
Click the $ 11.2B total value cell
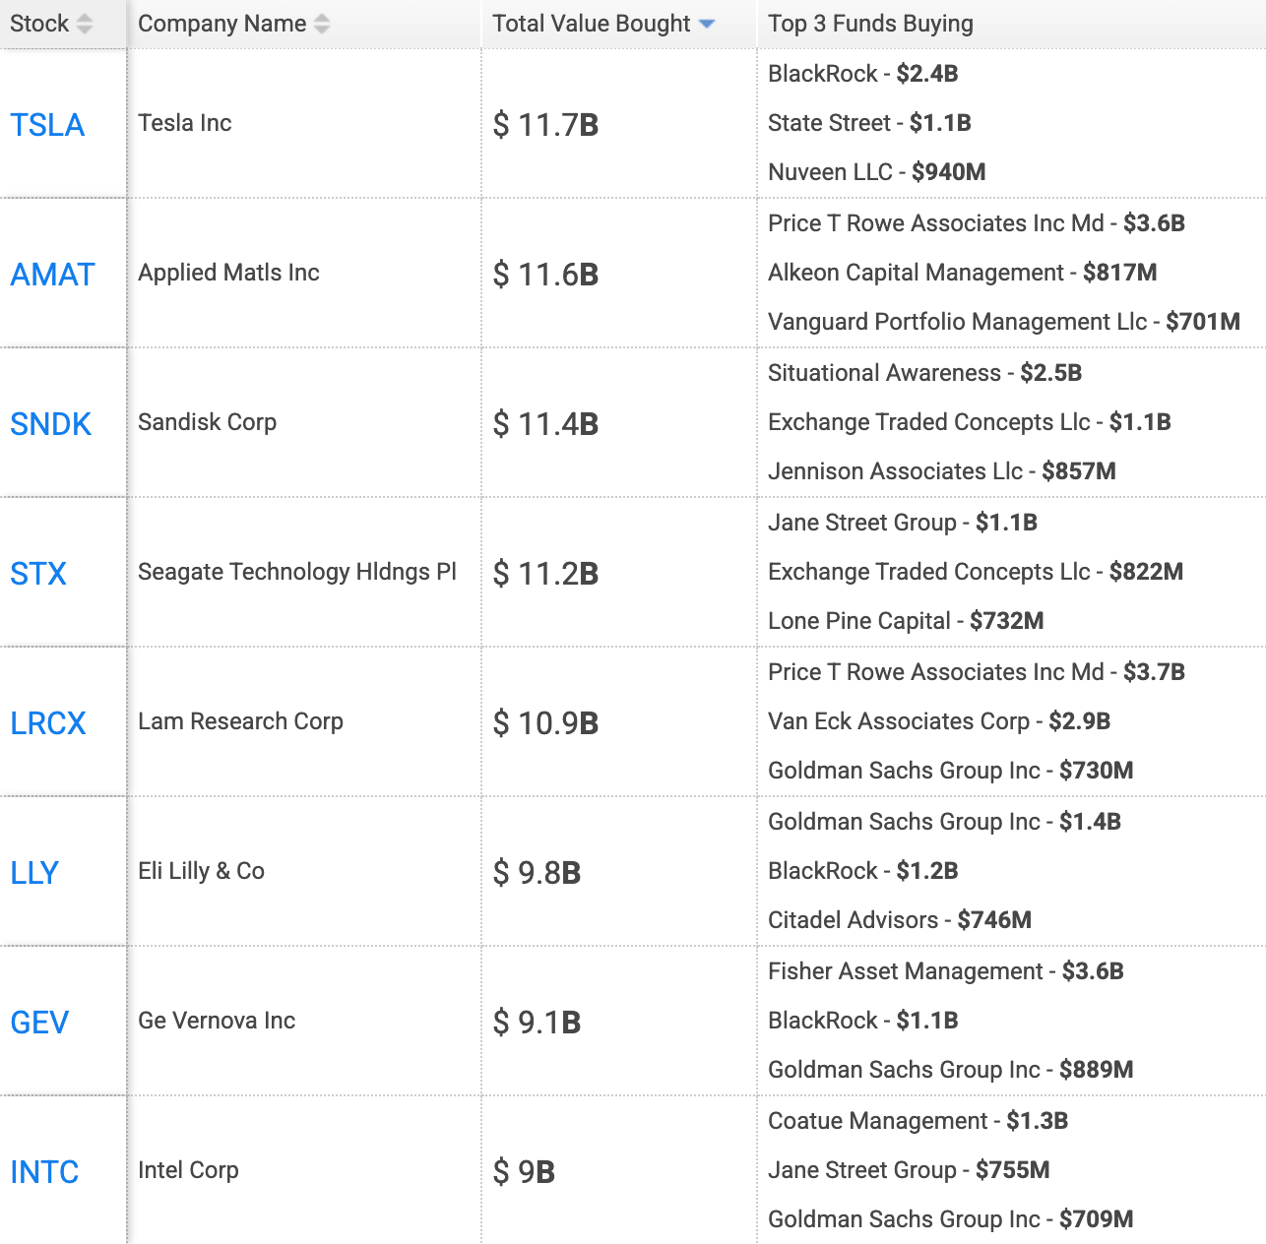click(545, 574)
